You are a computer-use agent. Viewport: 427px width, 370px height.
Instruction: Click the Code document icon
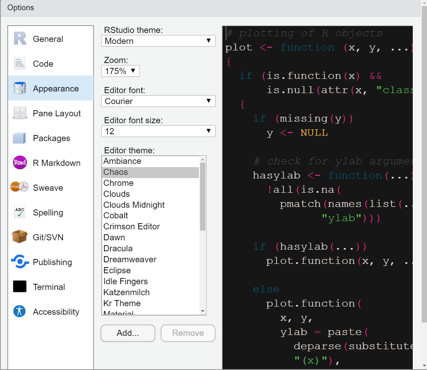tap(20, 63)
